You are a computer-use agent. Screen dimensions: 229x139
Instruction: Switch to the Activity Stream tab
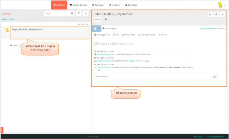coord(78,5)
